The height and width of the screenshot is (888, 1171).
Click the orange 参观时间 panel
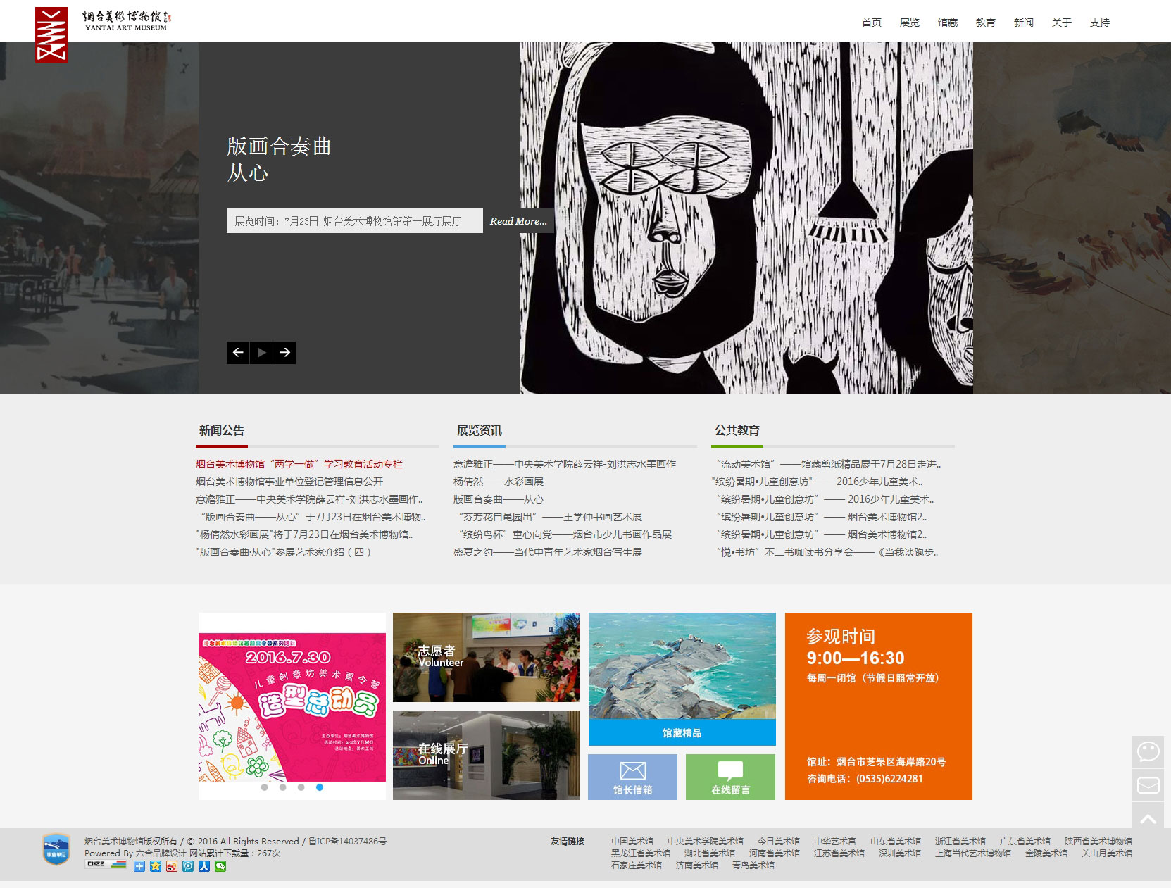coord(879,706)
